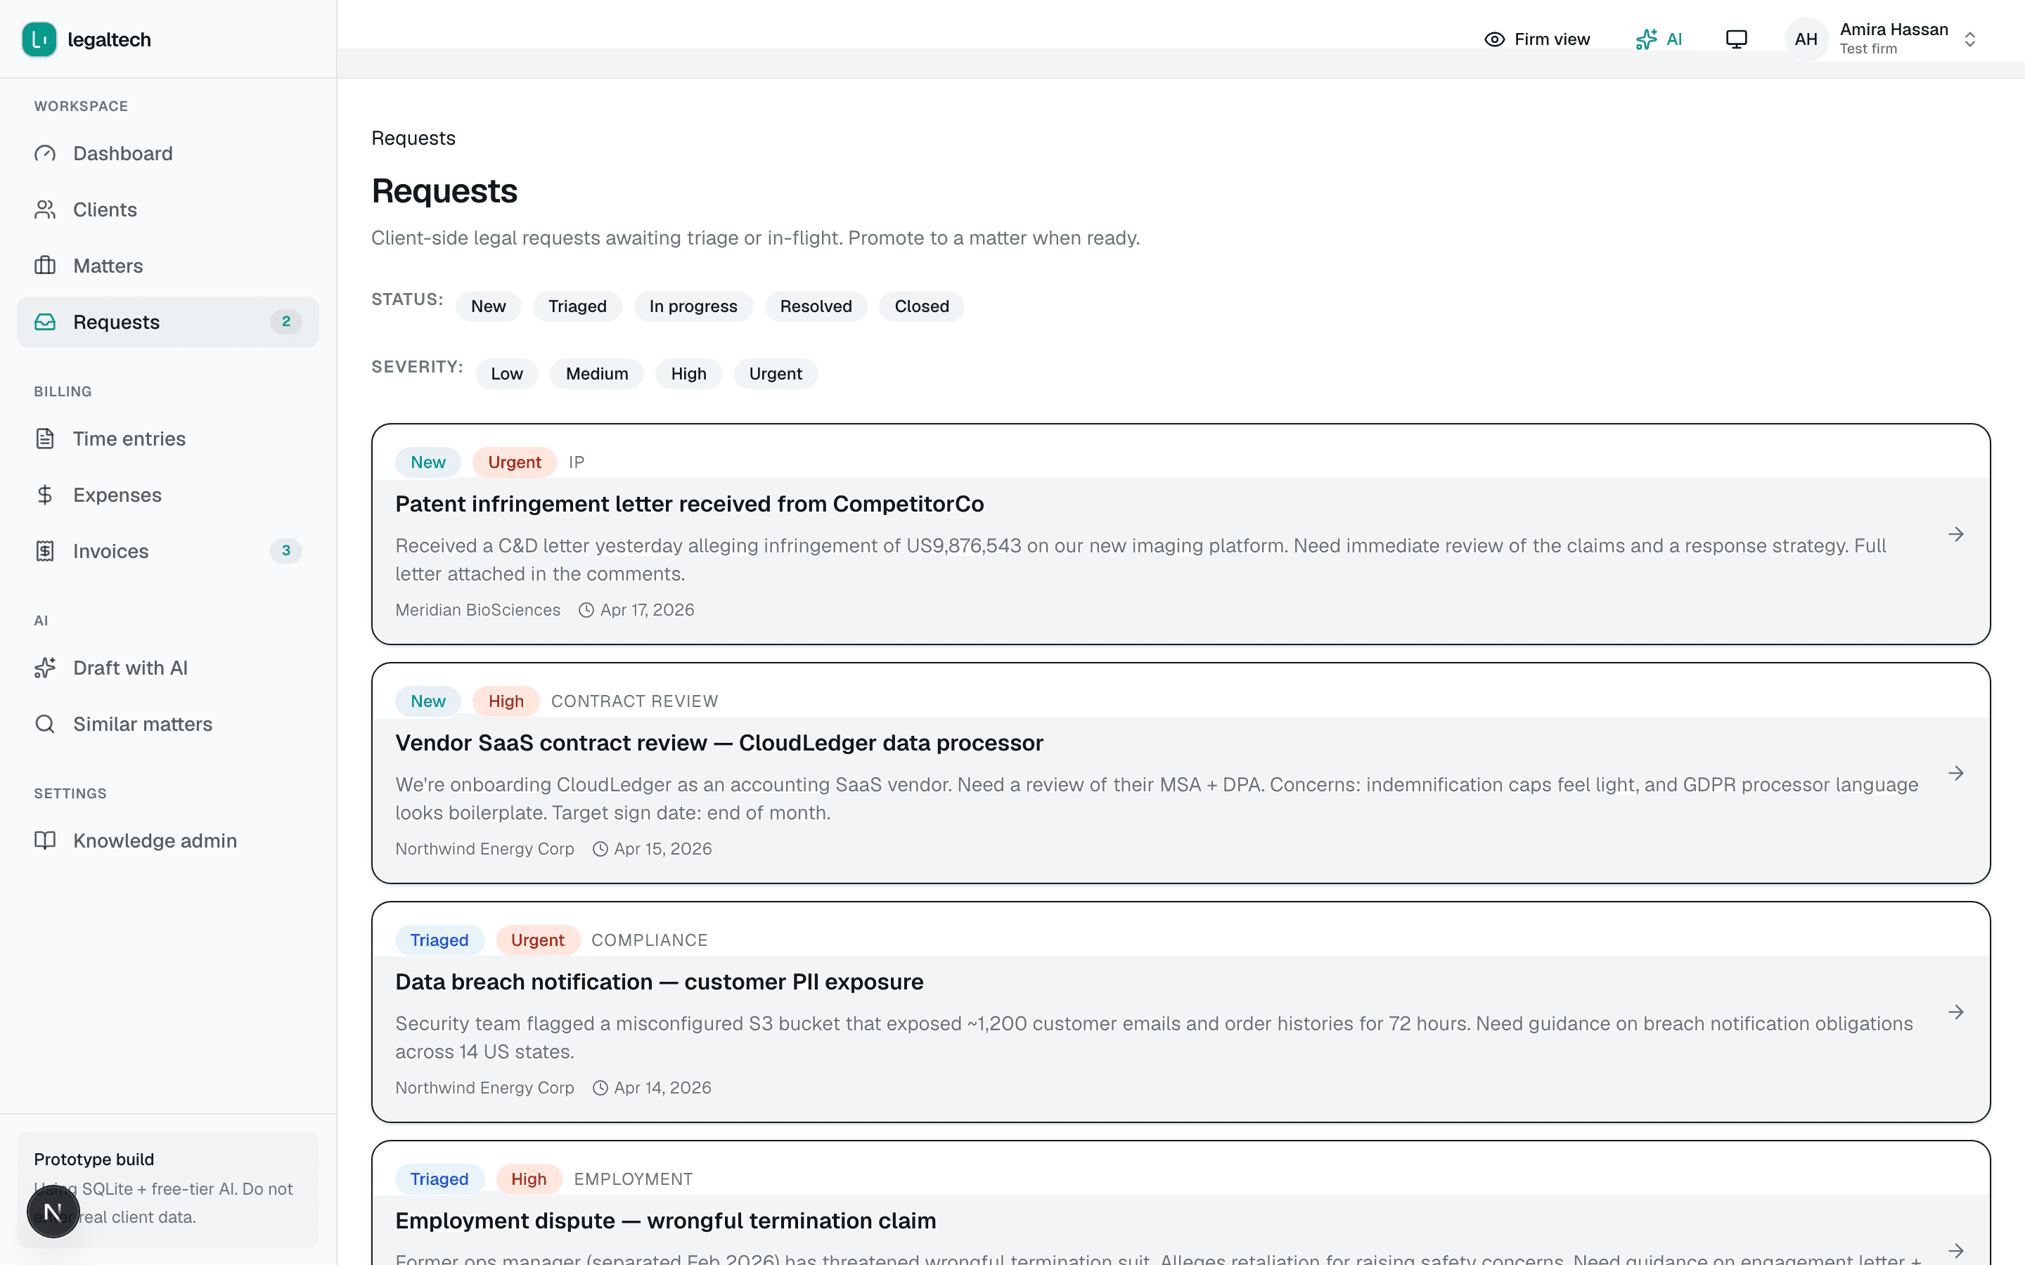Viewport: 2025px width, 1265px height.
Task: Toggle Firm view eye control
Action: click(x=1536, y=39)
